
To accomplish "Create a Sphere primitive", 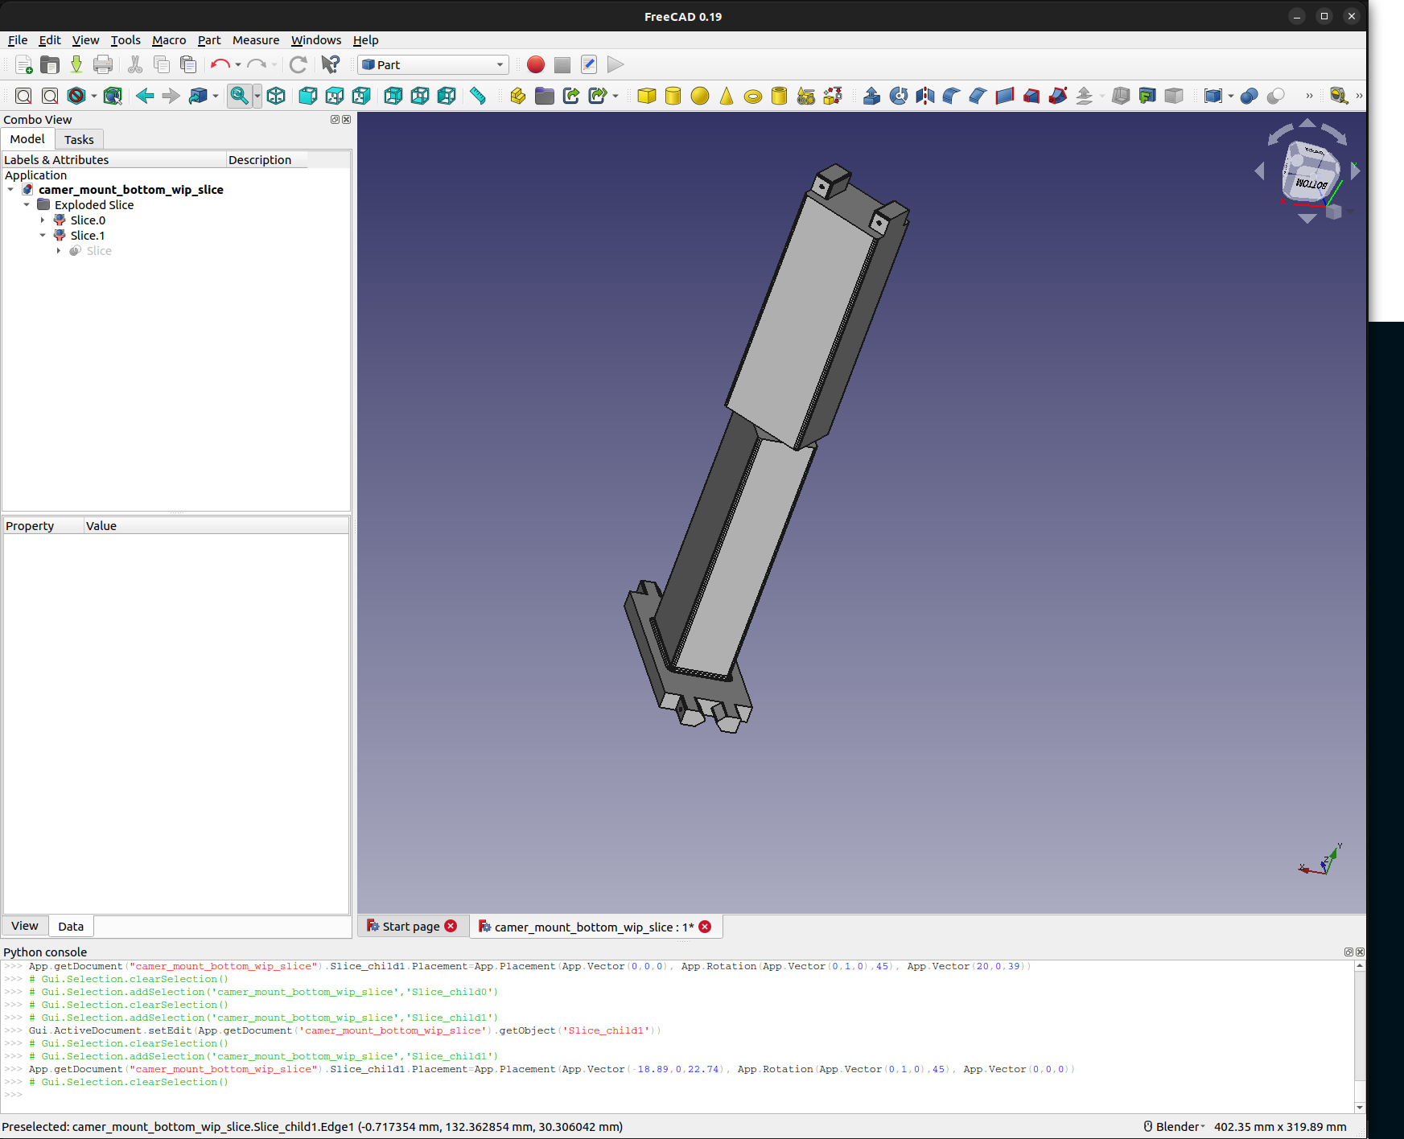I will tap(699, 96).
